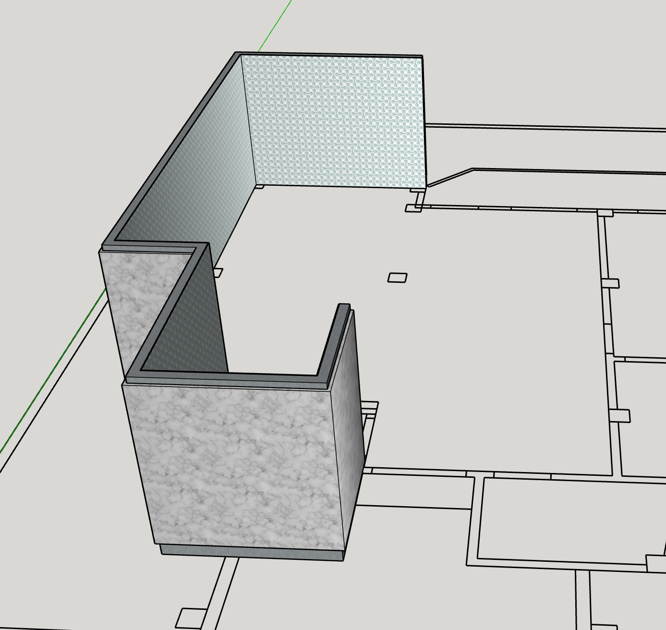Click the right vertical edge of the back wall
Screen dimensions: 666x630
click(x=424, y=120)
